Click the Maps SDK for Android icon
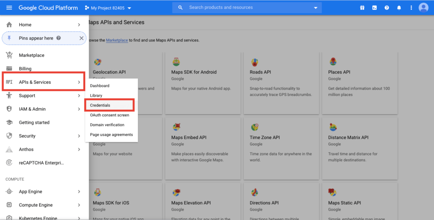The width and height of the screenshot is (434, 220). click(x=176, y=62)
